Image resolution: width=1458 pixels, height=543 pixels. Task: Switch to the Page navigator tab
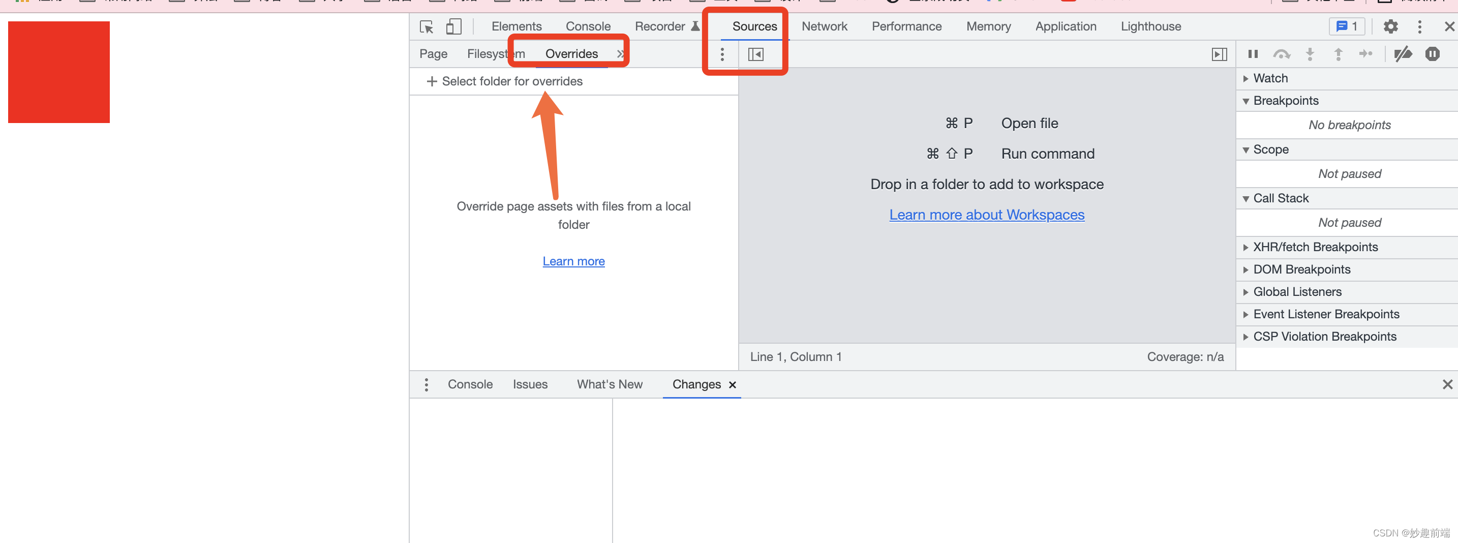433,54
